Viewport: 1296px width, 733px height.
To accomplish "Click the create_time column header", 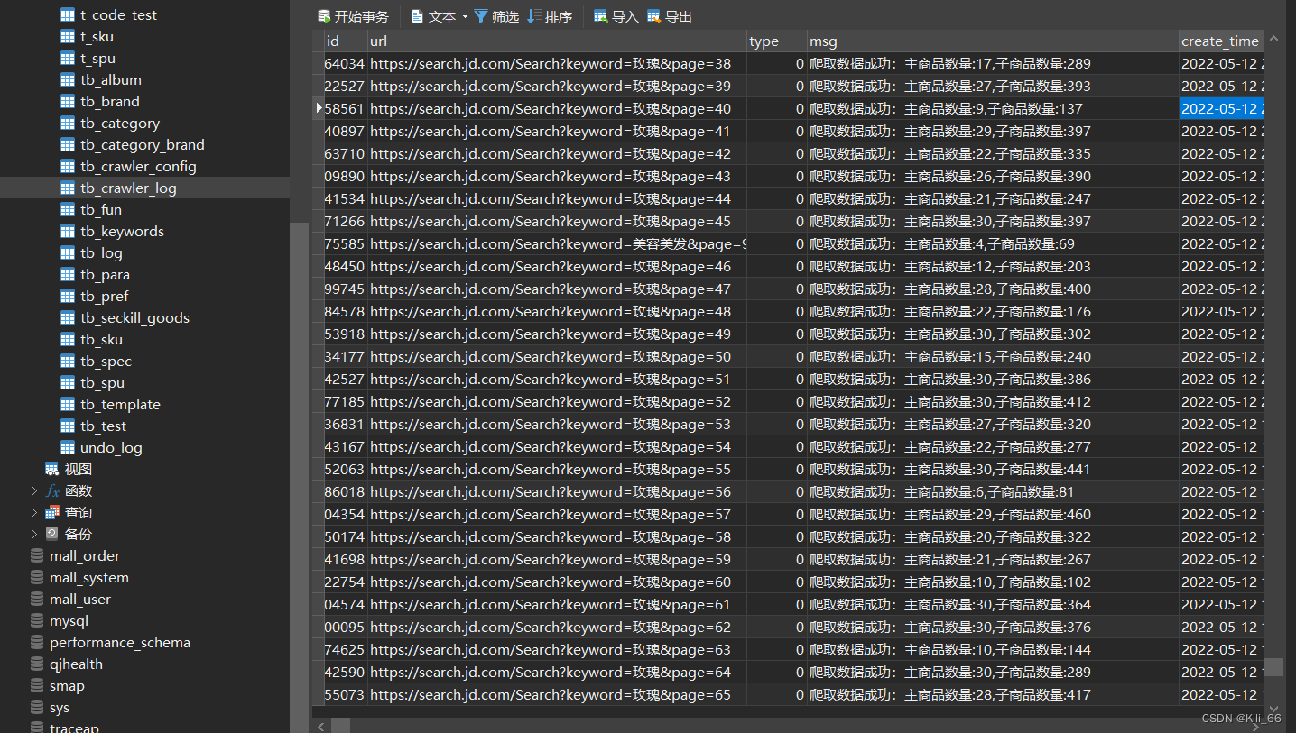I will pyautogui.click(x=1220, y=41).
